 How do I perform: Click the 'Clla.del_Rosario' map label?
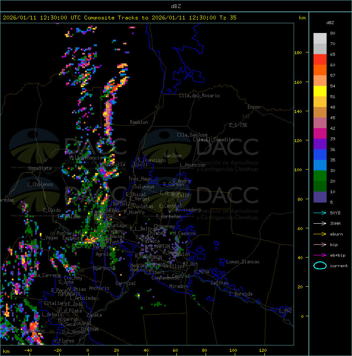tap(199, 96)
